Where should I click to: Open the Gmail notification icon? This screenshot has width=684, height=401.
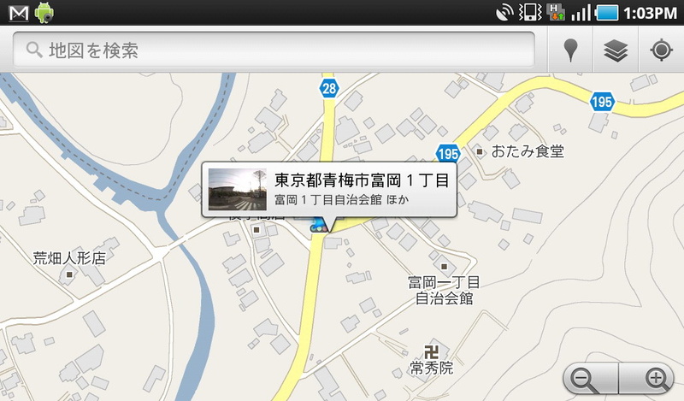point(19,13)
